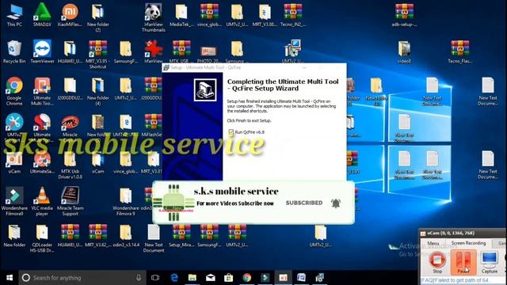Open VLC media player shortcut

(42, 201)
